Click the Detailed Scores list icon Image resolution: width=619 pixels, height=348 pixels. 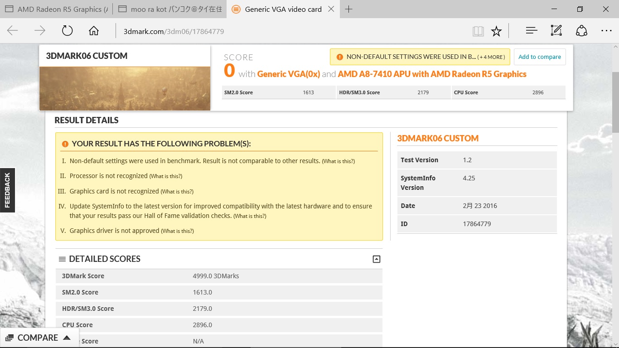[62, 259]
